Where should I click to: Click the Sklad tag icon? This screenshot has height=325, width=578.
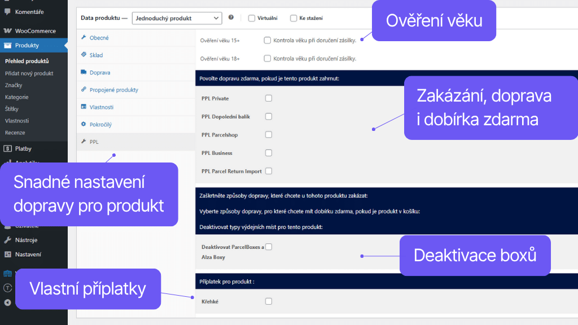click(x=84, y=55)
